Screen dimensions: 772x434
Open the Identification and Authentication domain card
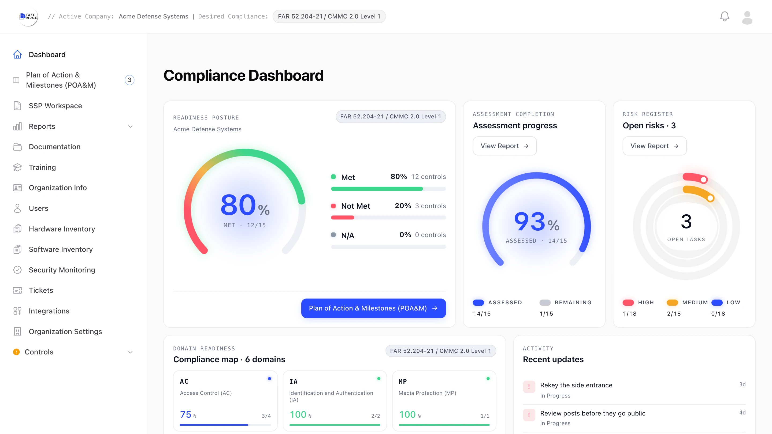(x=335, y=401)
